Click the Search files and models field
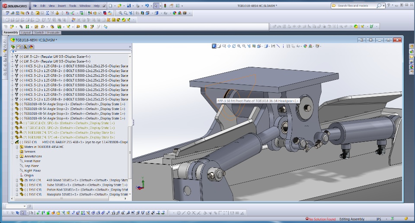This screenshot has height=223, width=415. (354, 6)
